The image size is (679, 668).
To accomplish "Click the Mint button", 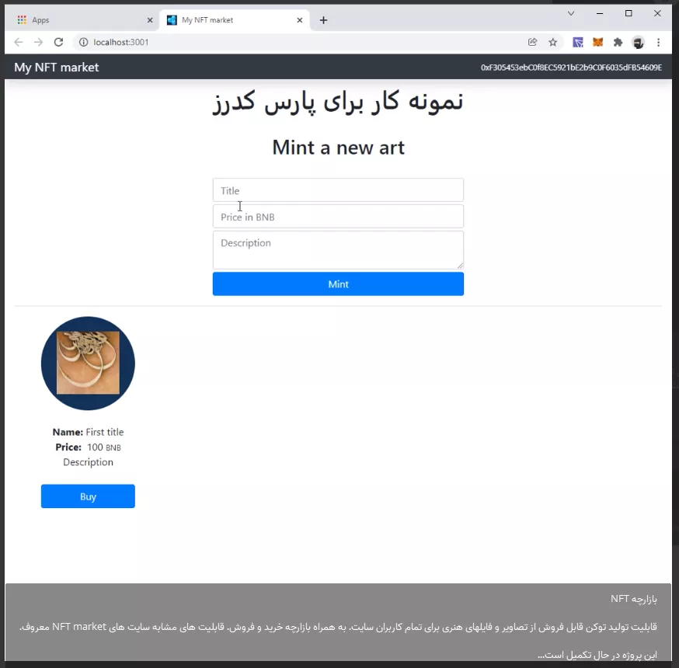I will coord(338,284).
